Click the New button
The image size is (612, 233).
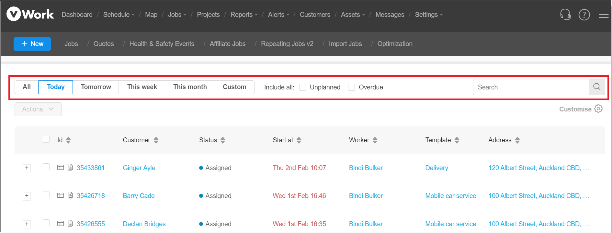tap(32, 44)
